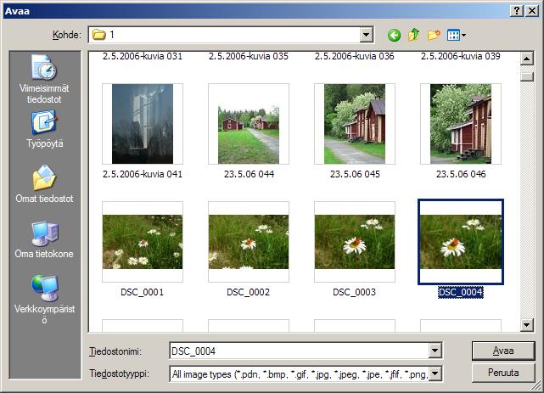Select thumbnail 23.5.06 044
The width and height of the screenshot is (544, 393).
point(249,124)
